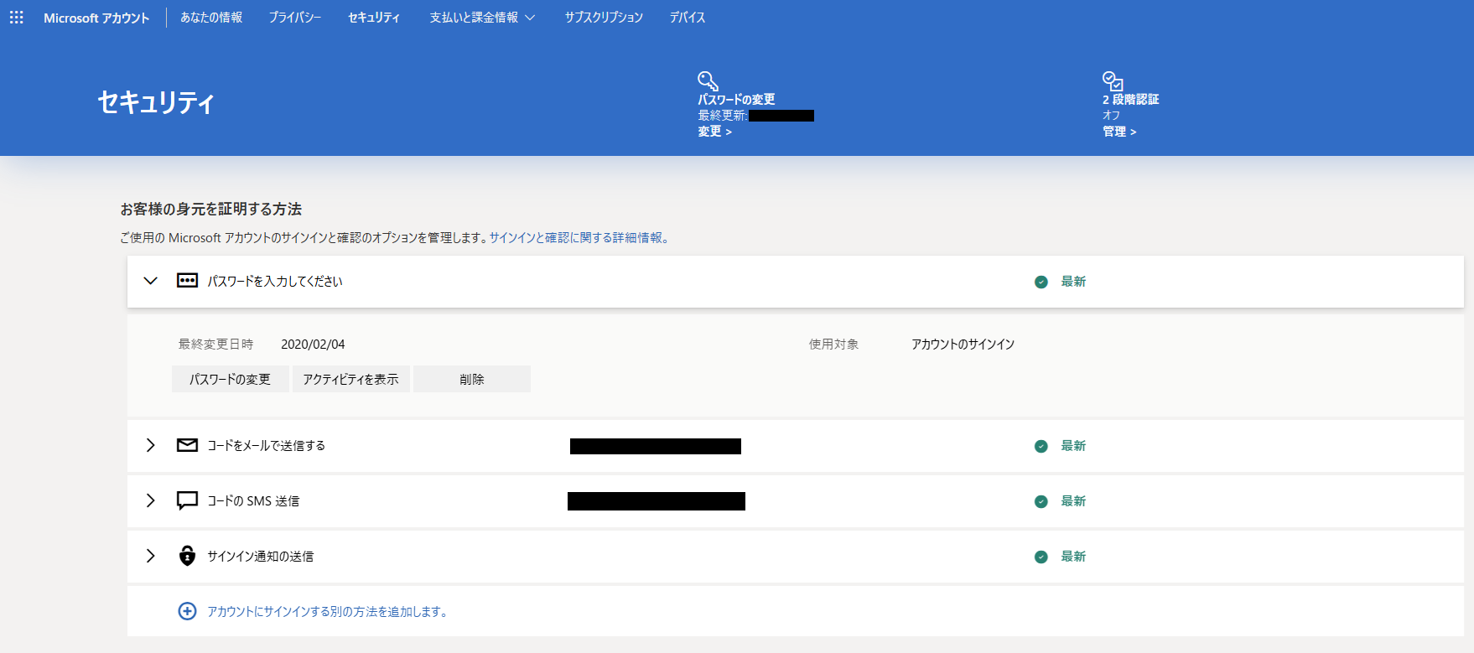Click the plus circle icon to add sign-in method
Screen dimensions: 1474x653
click(187, 611)
